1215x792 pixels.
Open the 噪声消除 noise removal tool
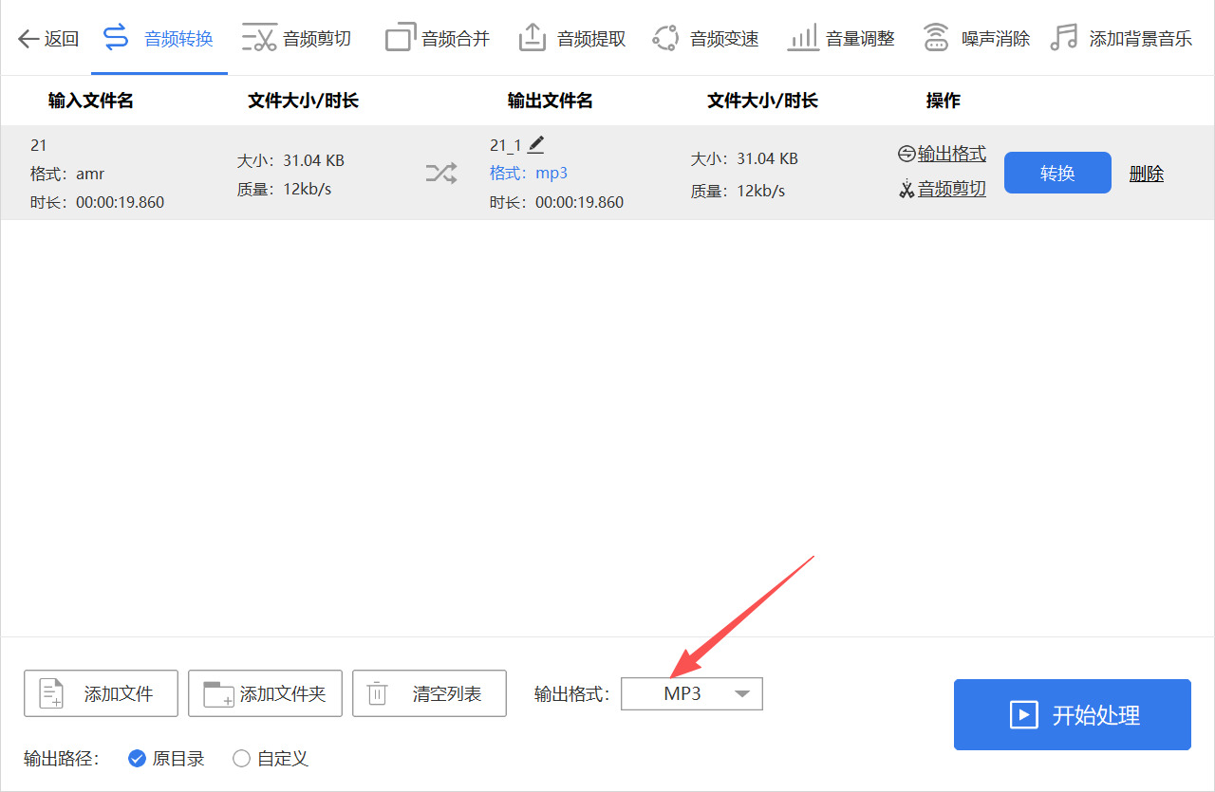(976, 38)
